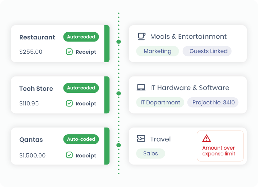Select the Project No. 3410 tag
Image resolution: width=258 pixels, height=187 pixels.
[x=213, y=102]
